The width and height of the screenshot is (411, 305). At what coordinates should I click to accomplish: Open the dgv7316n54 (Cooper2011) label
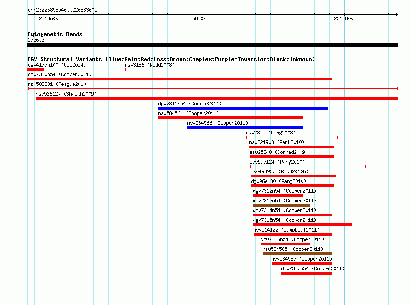click(292, 239)
